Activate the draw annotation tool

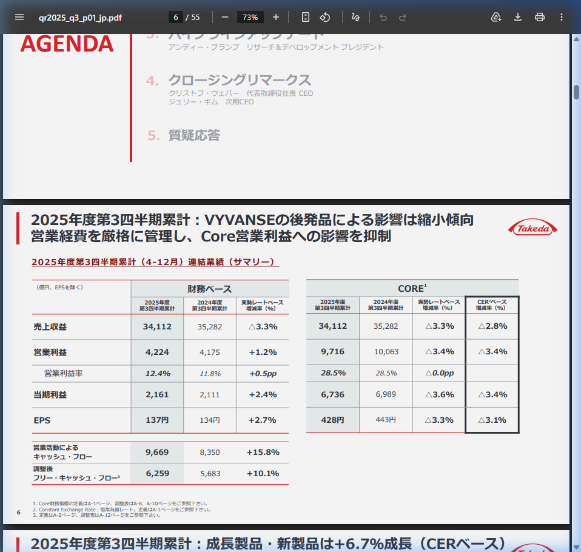pos(356,18)
